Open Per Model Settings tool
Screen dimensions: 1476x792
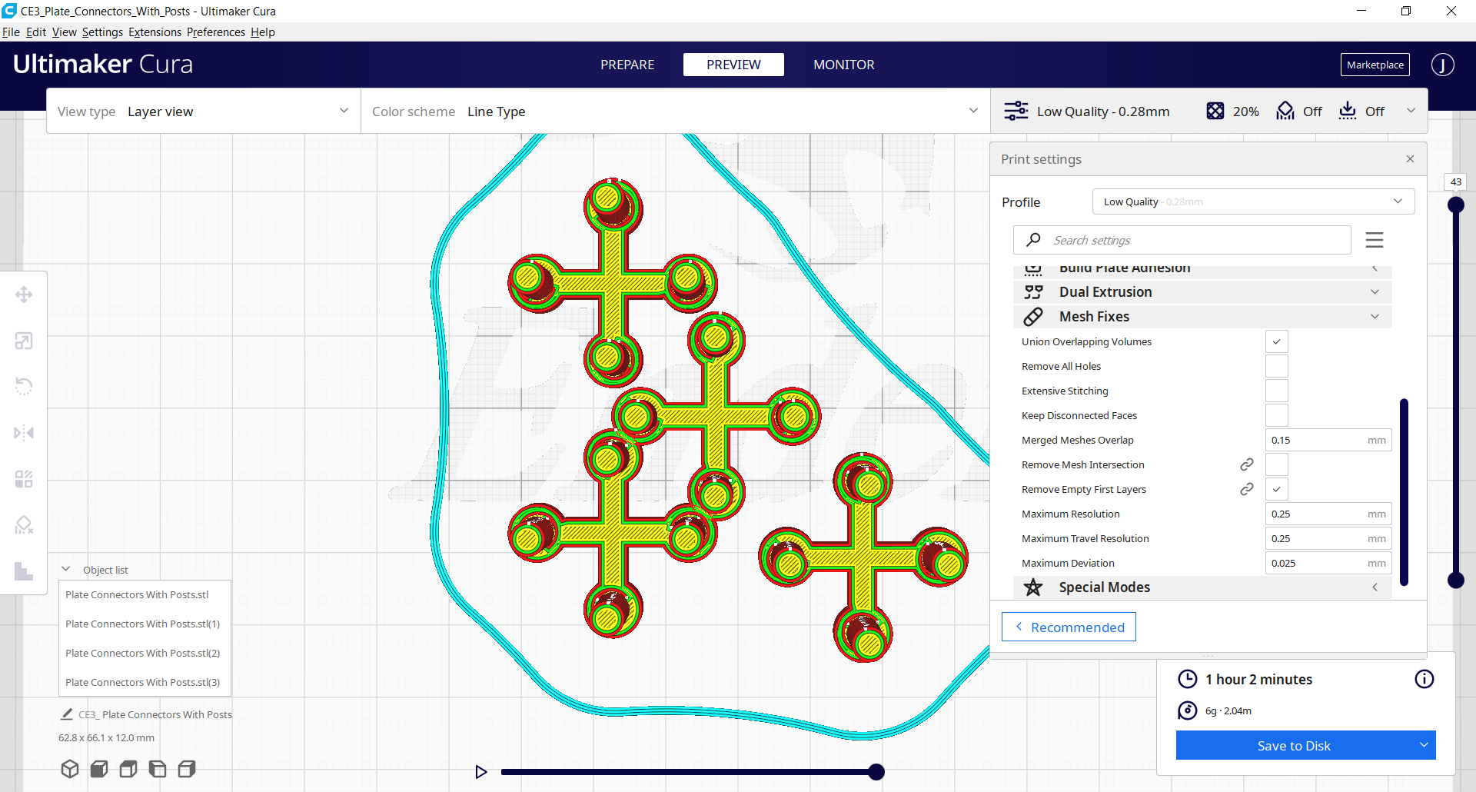(x=24, y=479)
